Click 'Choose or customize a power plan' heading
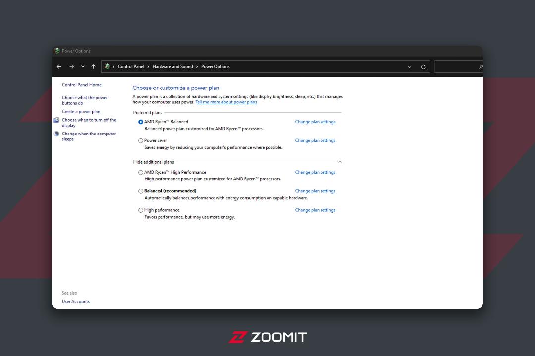Viewport: 535px width, 356px height. [176, 88]
